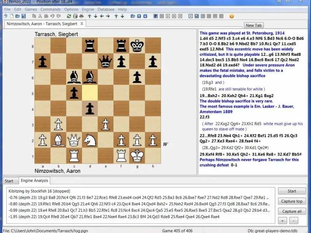Save the game with the floppy disk icon
Viewport: 311px width, 233px height.
click(24, 16)
